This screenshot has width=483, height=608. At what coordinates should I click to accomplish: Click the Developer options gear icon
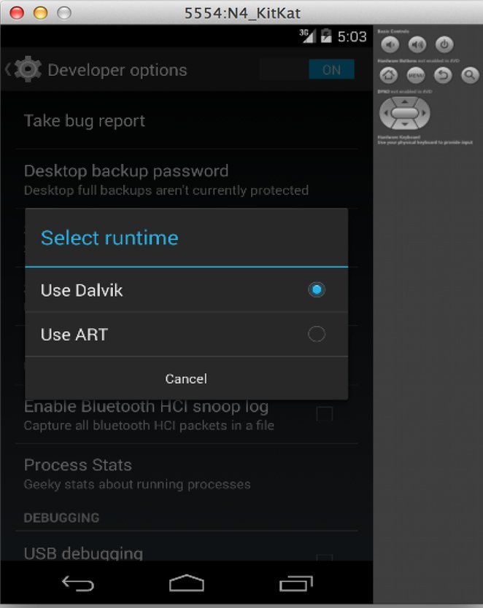click(x=28, y=69)
